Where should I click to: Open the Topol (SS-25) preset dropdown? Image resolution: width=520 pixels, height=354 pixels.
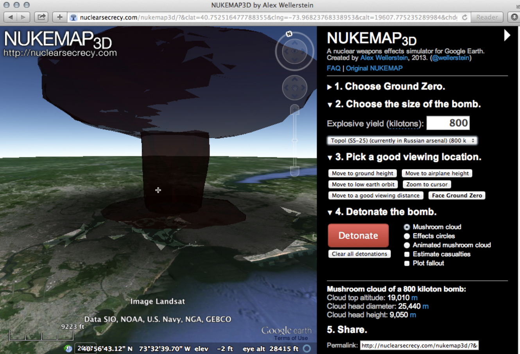pos(402,141)
